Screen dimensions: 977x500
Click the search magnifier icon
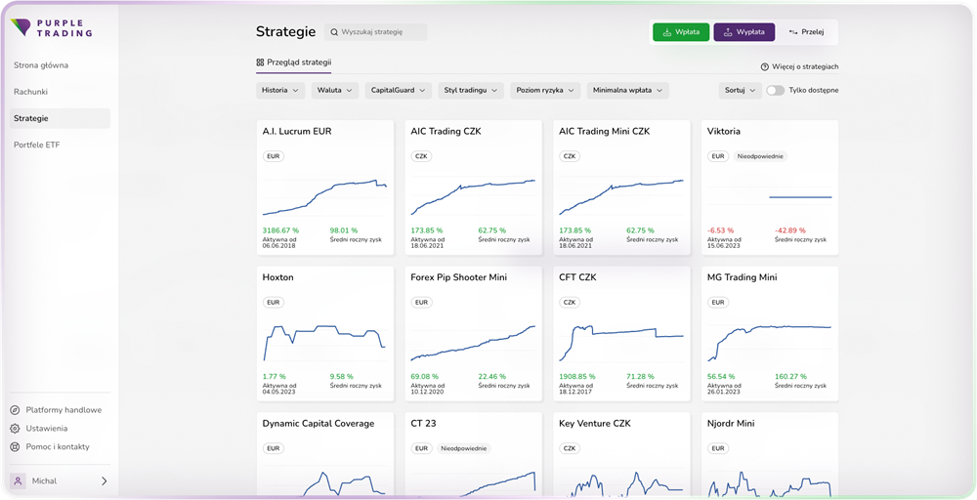coord(334,32)
